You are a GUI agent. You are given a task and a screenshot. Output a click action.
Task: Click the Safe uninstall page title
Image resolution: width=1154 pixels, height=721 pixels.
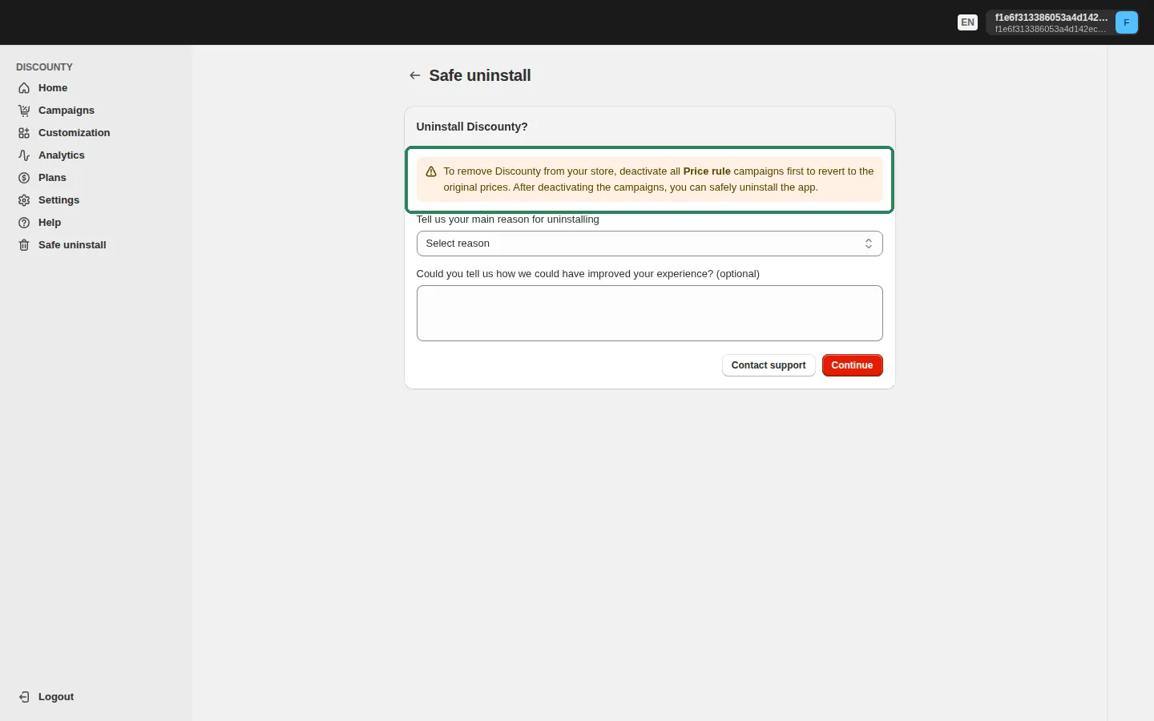pos(480,75)
